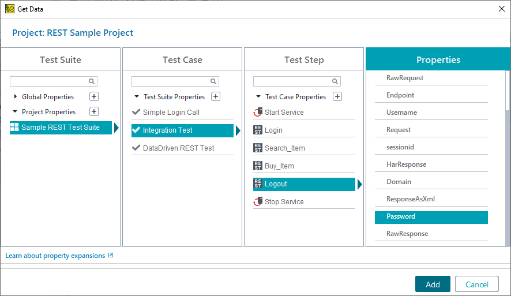Screen dimensions: 511x296
Task: Click the plus icon beside Project Properties
Action: [x=94, y=111]
